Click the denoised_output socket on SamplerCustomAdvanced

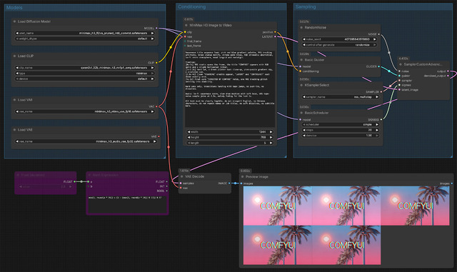448,76
